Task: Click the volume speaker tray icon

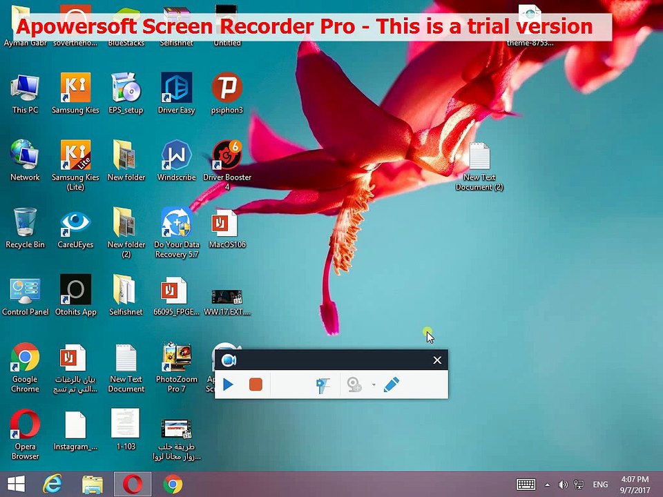Action: 563,485
